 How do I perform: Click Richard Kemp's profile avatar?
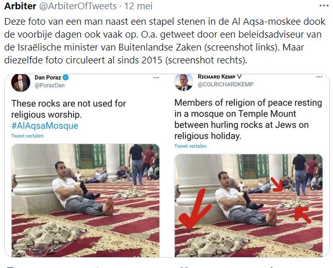coord(184,82)
